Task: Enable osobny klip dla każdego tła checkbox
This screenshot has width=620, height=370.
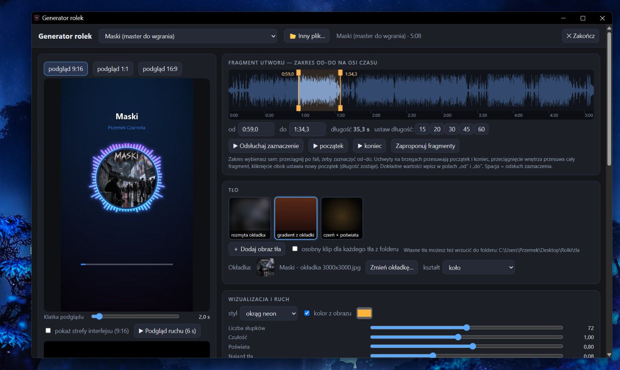Action: pos(295,249)
